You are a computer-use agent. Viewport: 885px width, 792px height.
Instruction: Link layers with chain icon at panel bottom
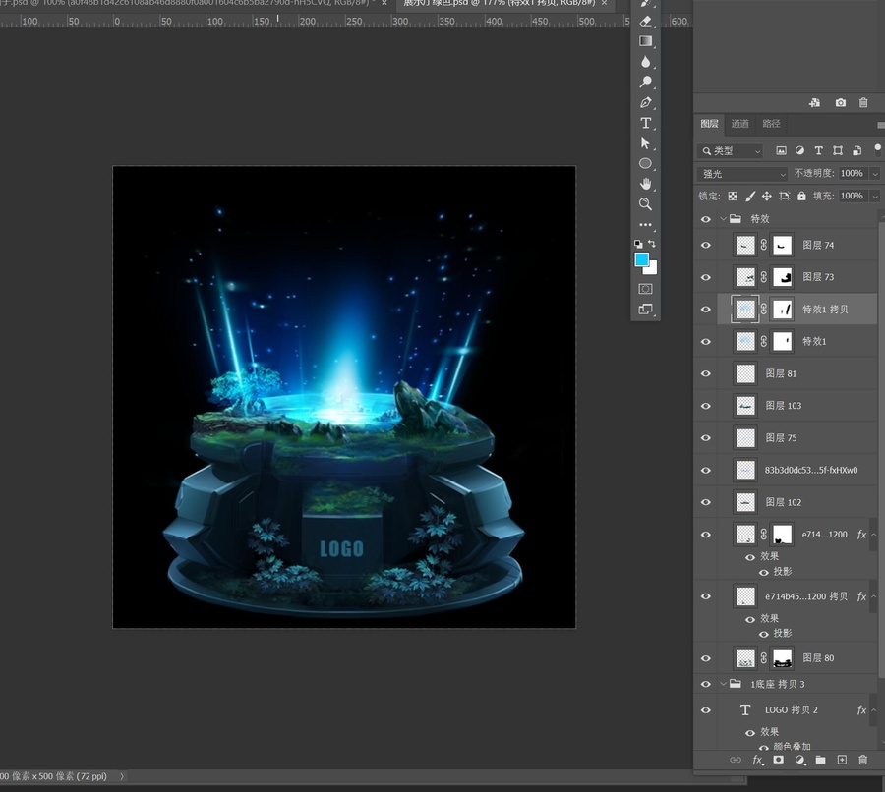(x=736, y=760)
